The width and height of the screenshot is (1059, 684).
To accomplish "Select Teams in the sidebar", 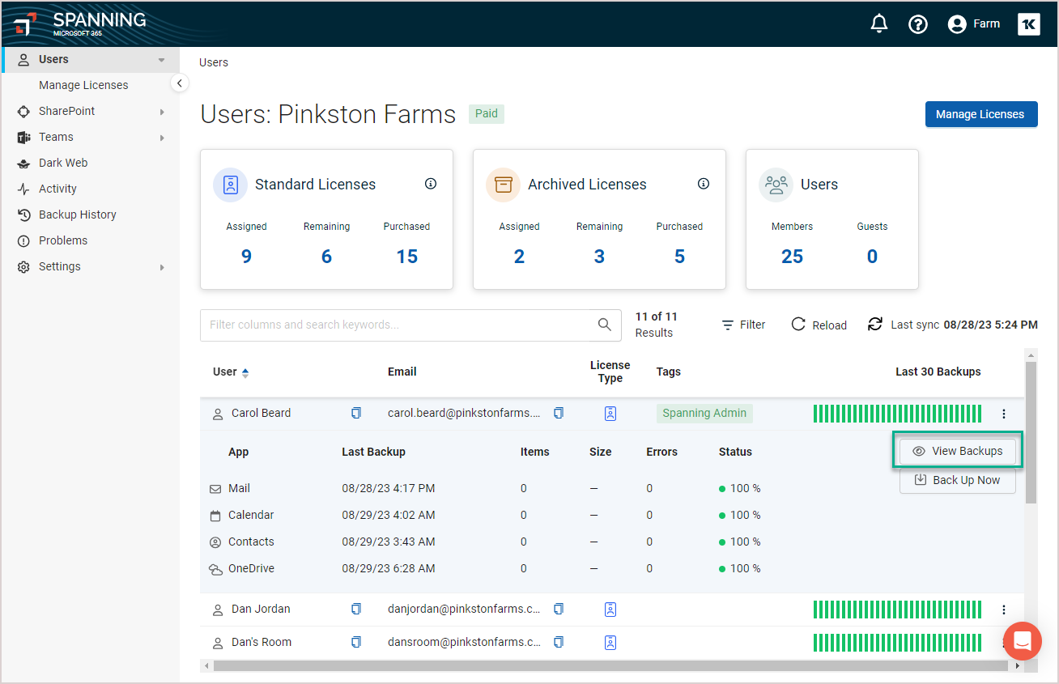I will [x=56, y=137].
